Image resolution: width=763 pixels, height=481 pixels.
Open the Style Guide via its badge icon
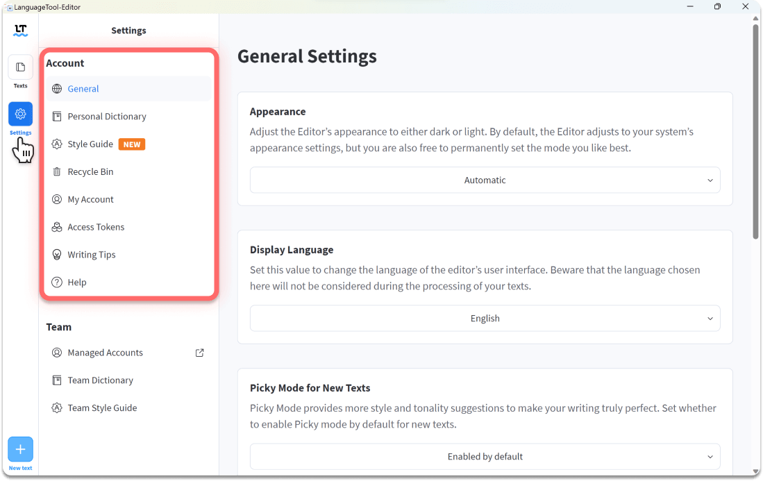click(57, 144)
